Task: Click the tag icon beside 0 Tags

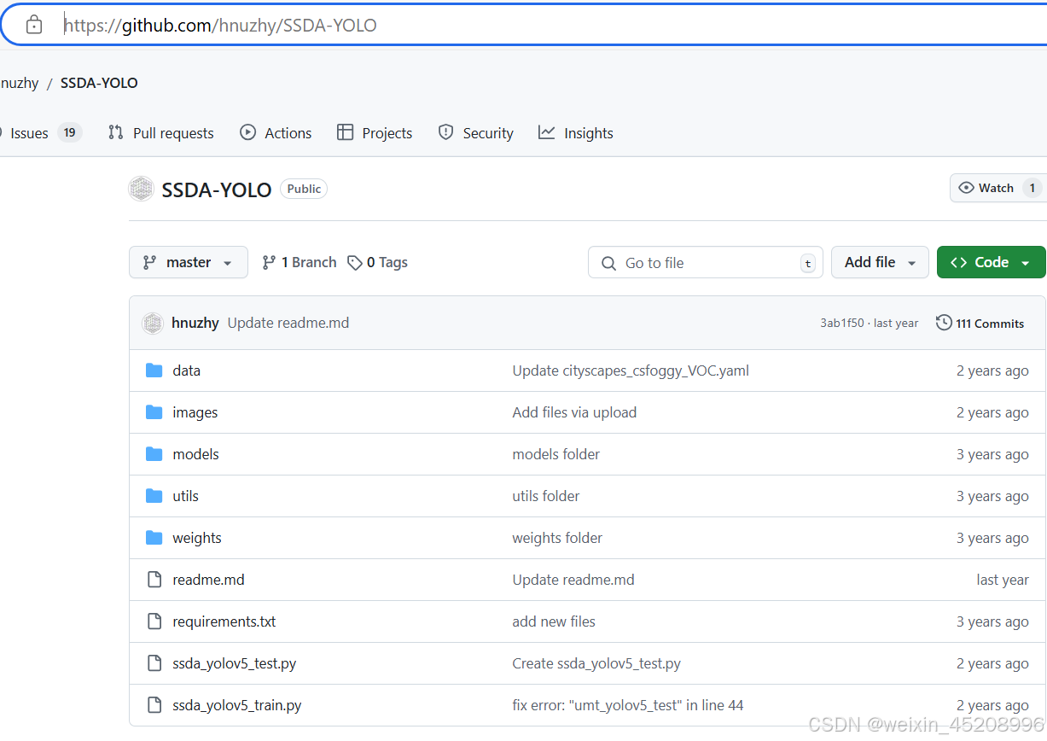Action: tap(355, 263)
